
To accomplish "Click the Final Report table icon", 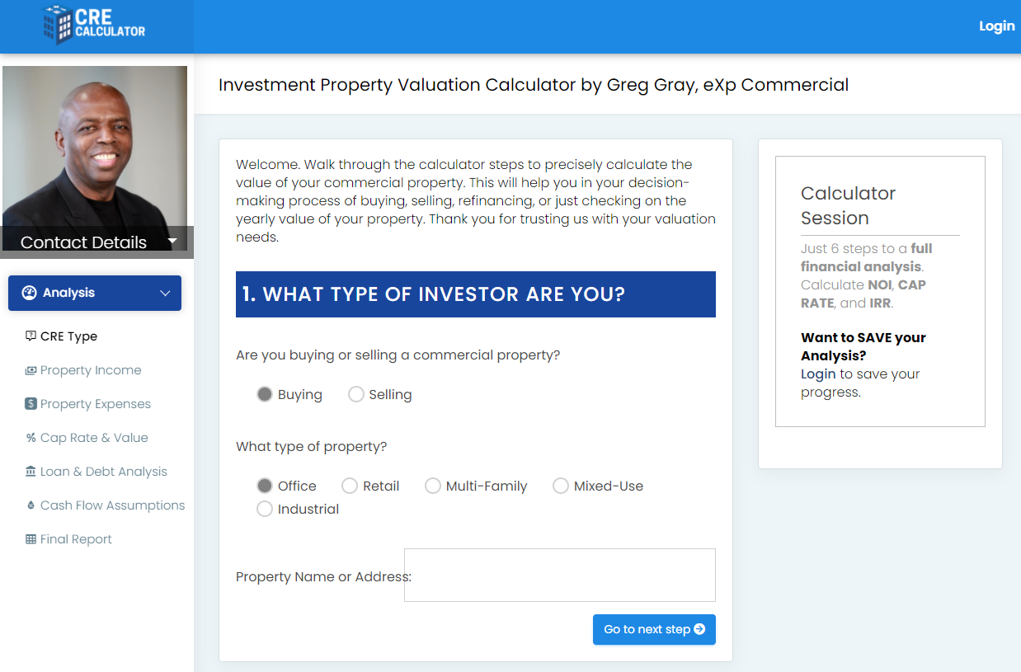I will pyautogui.click(x=31, y=539).
